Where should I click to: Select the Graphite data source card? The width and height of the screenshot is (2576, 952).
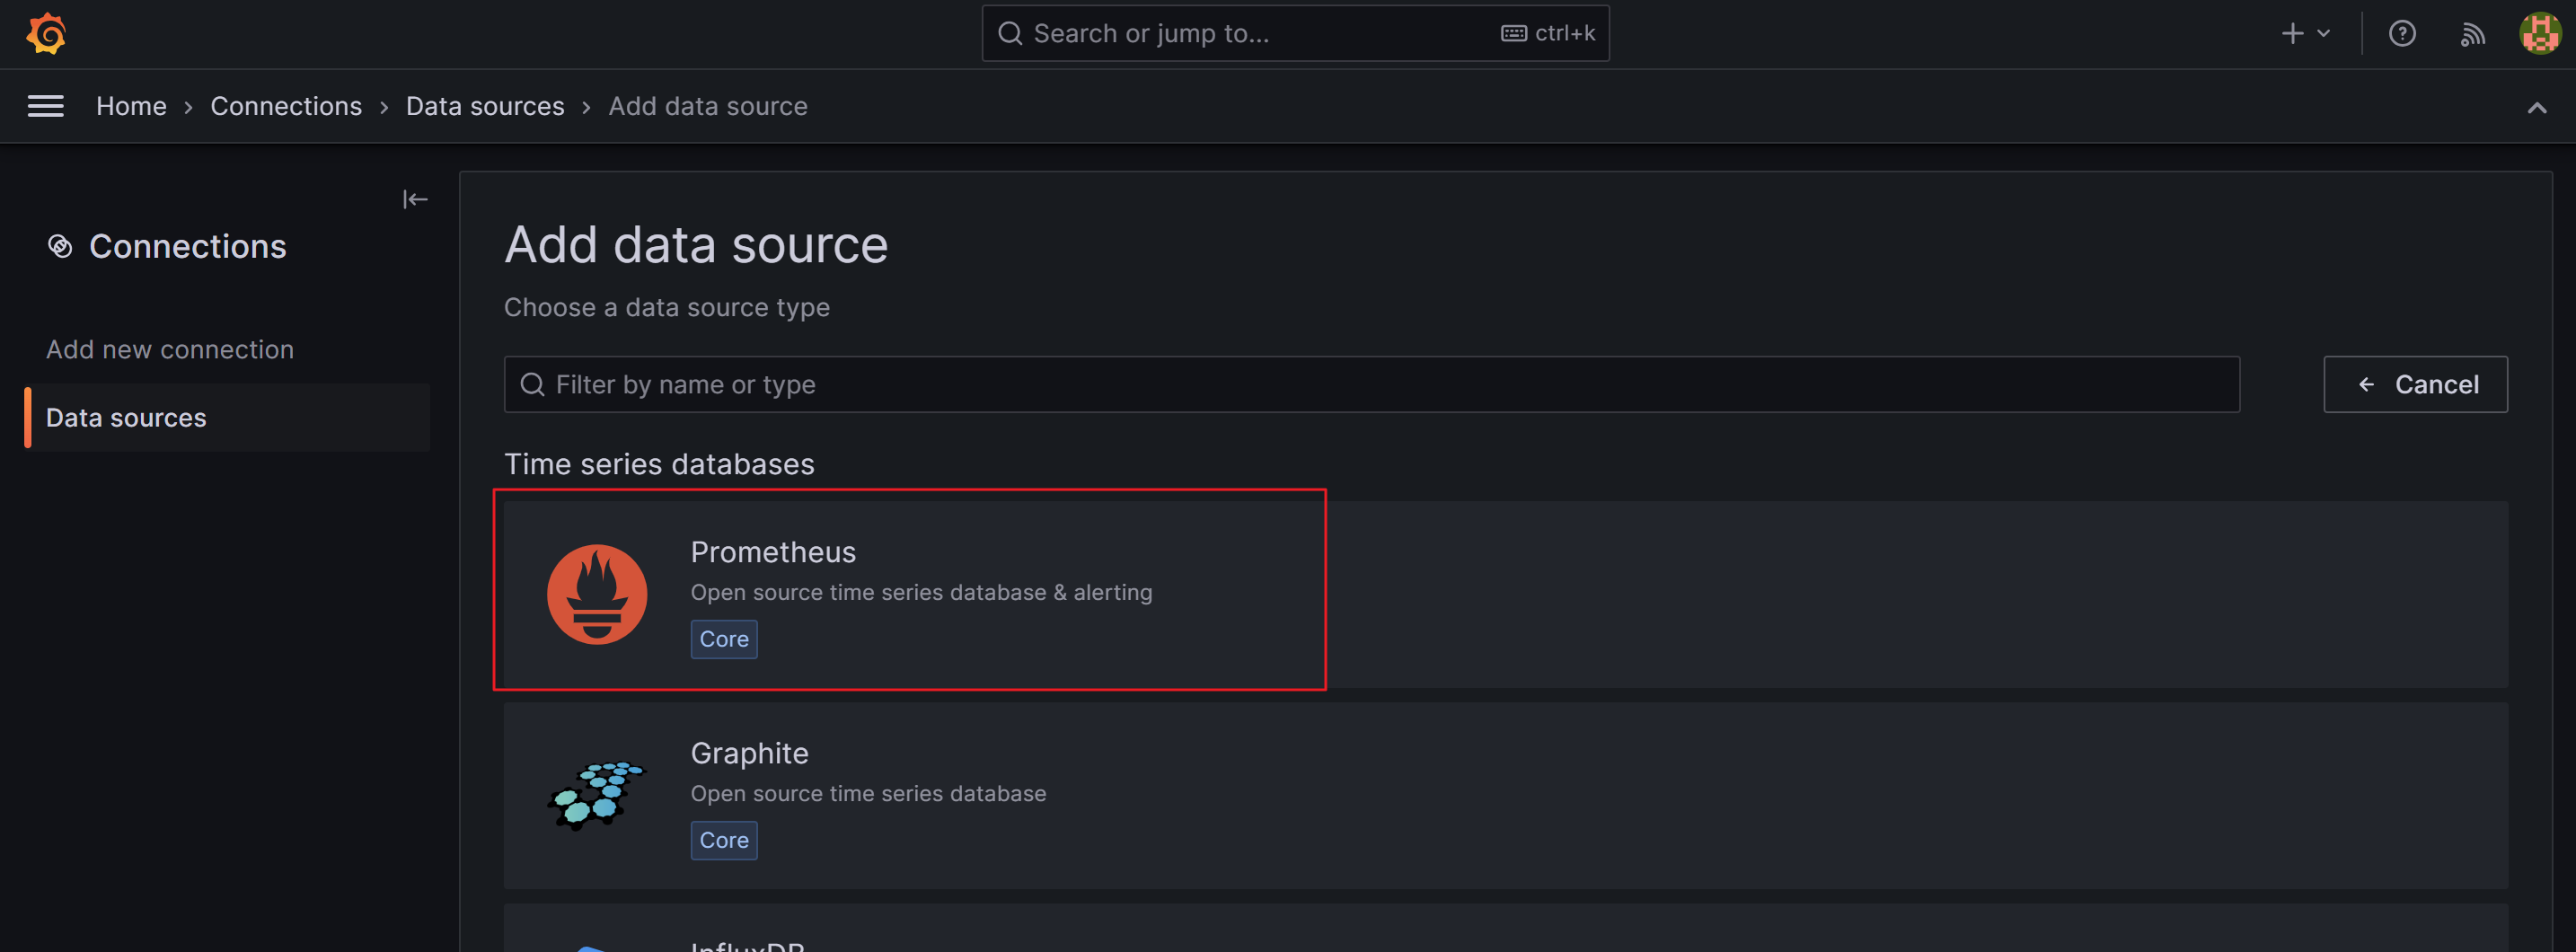click(x=1505, y=795)
